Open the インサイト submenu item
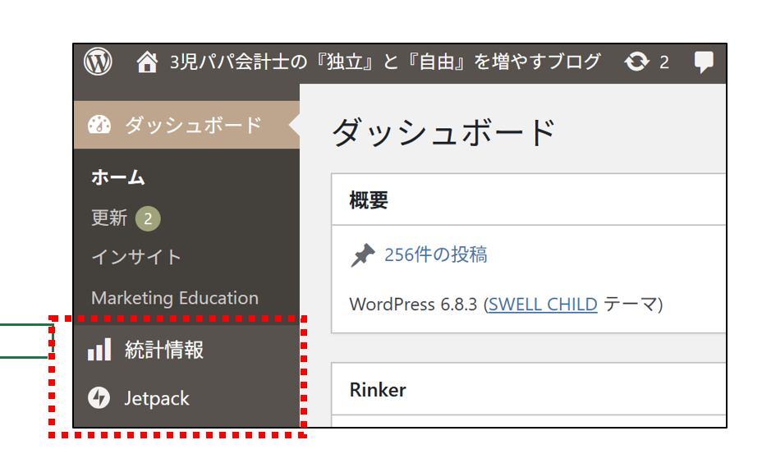The height and width of the screenshot is (463, 762). point(136,257)
